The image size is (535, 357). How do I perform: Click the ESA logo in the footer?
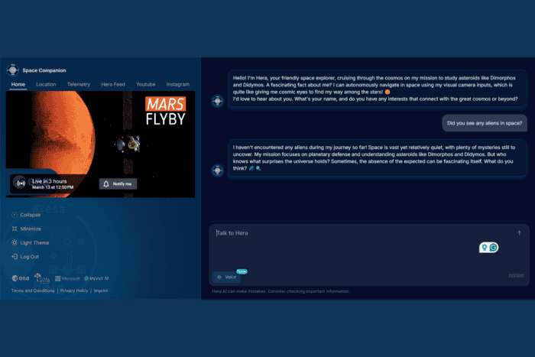[21, 278]
